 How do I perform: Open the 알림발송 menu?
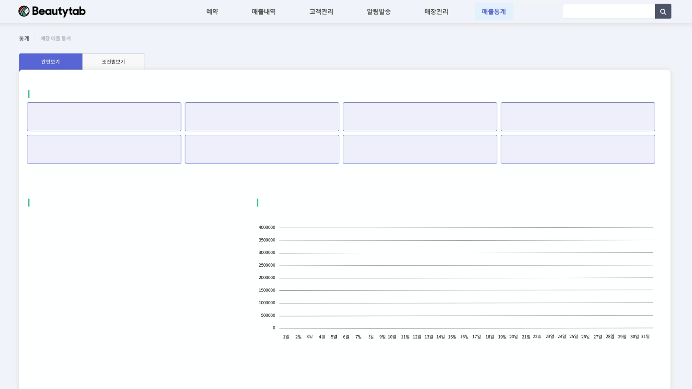pos(378,12)
